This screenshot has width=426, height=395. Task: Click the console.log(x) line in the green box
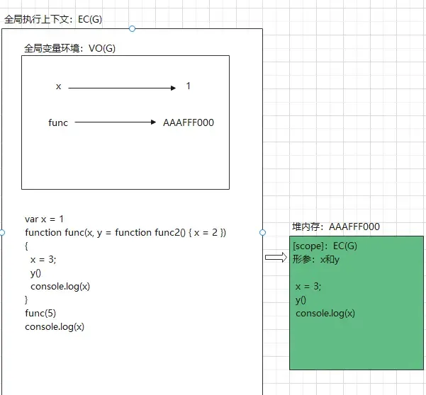pyautogui.click(x=325, y=313)
